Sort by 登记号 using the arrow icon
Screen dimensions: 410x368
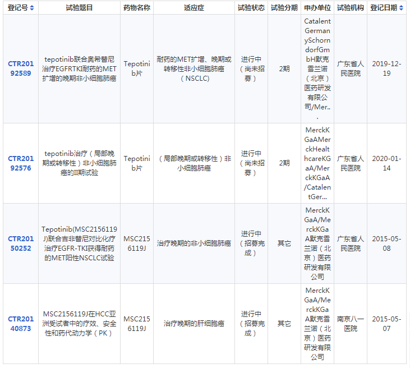31,8
